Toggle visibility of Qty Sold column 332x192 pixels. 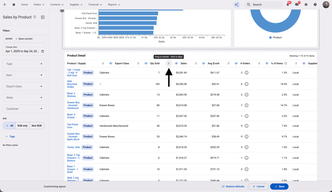(146, 63)
